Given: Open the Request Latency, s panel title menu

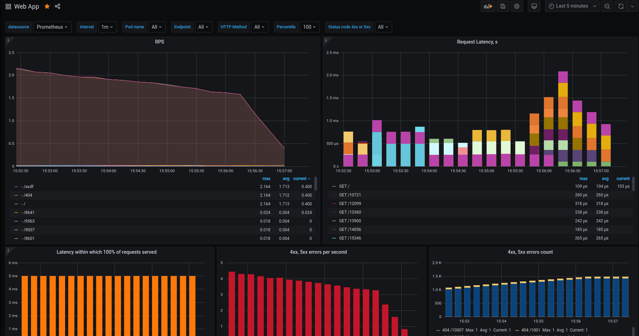Looking at the screenshot, I should (477, 42).
